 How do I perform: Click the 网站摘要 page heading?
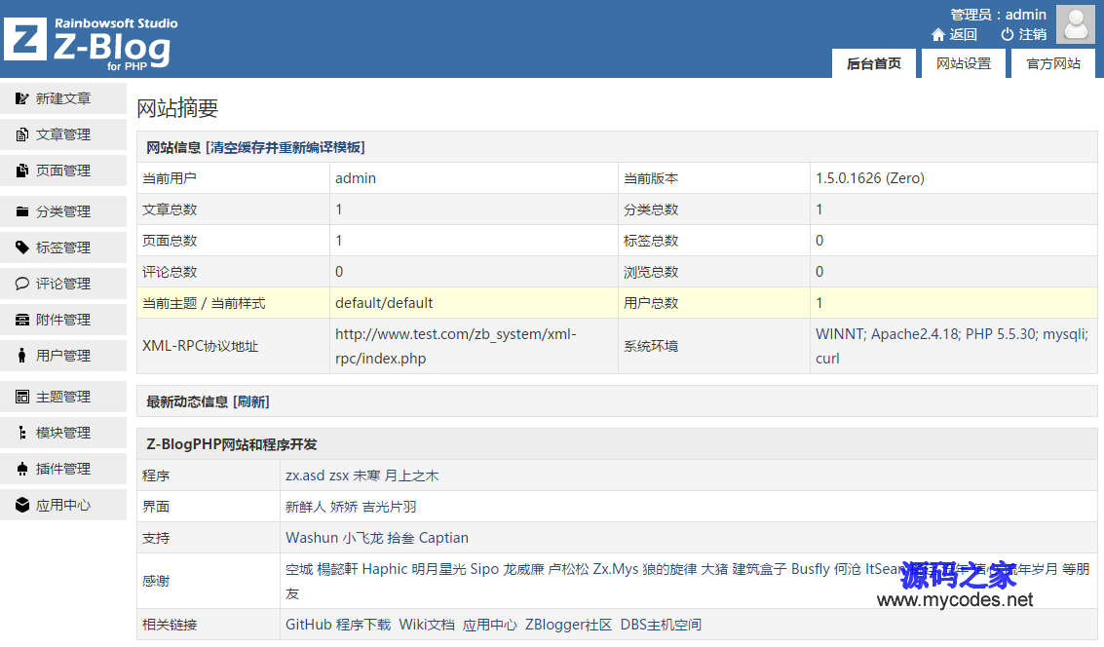click(177, 108)
